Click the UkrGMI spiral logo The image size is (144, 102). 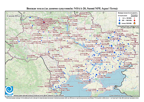tap(9, 90)
